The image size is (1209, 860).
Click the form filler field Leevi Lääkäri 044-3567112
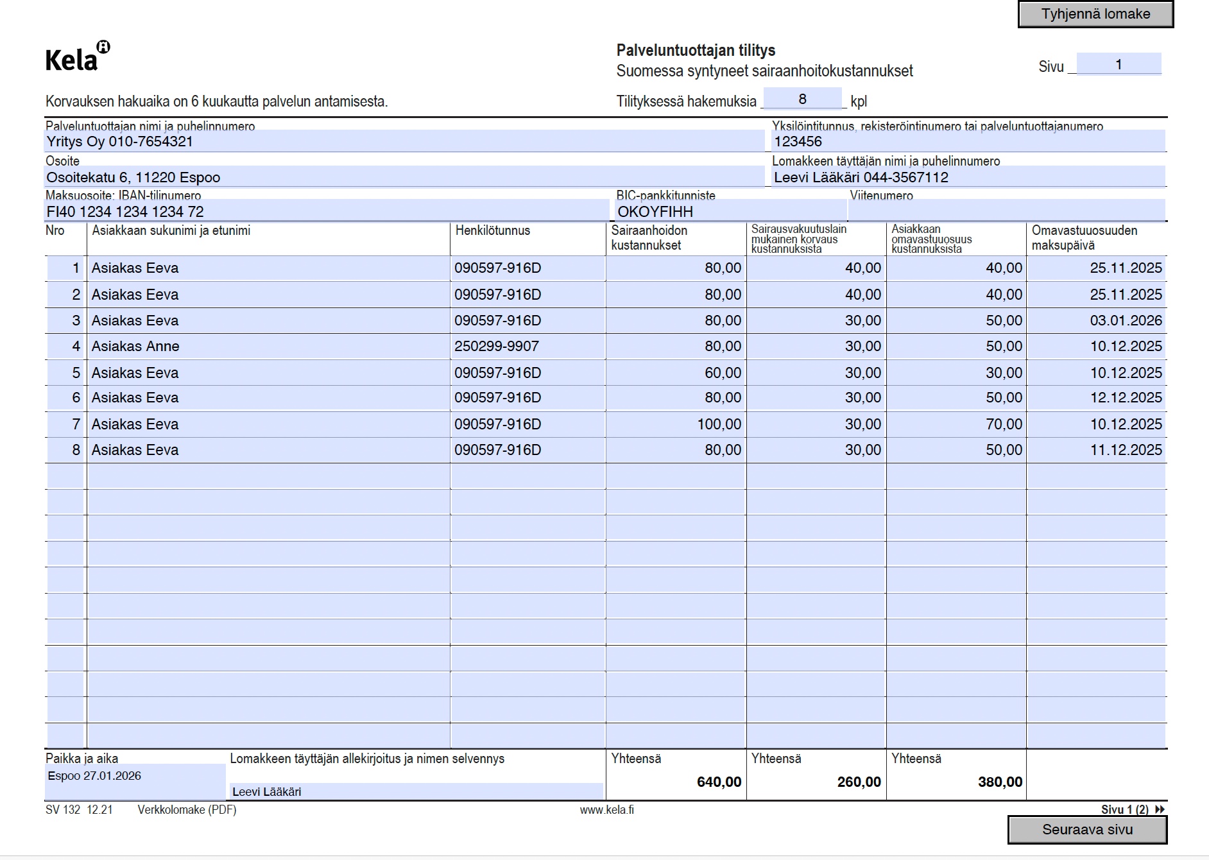pos(968,177)
